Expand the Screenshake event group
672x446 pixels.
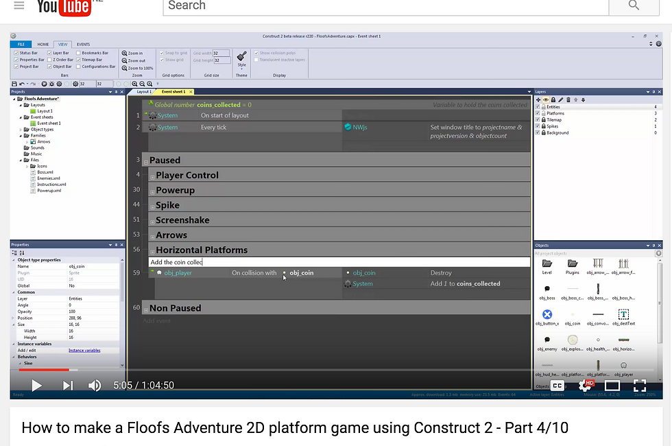(152, 222)
